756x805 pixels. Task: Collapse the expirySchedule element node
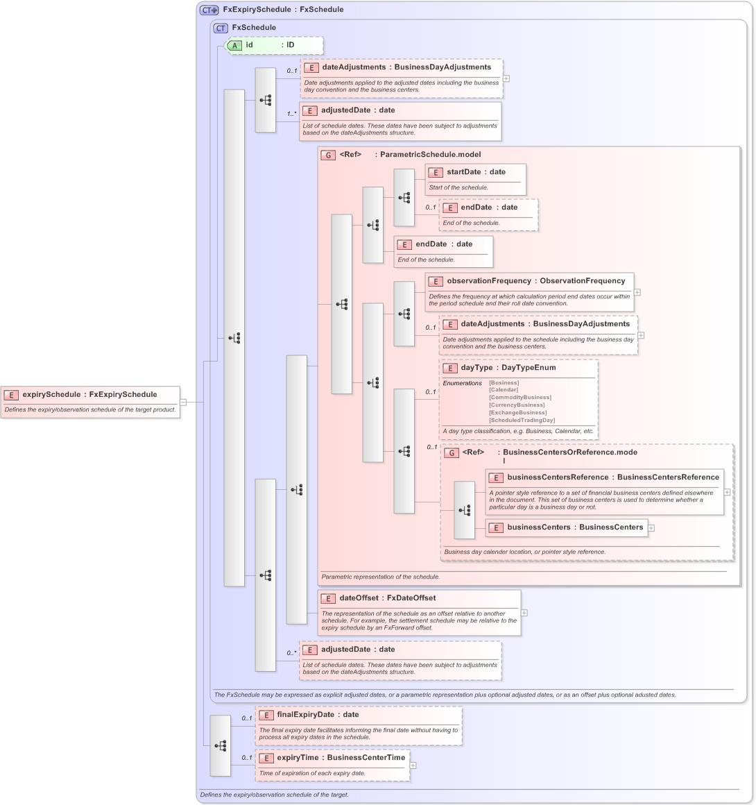tap(183, 402)
